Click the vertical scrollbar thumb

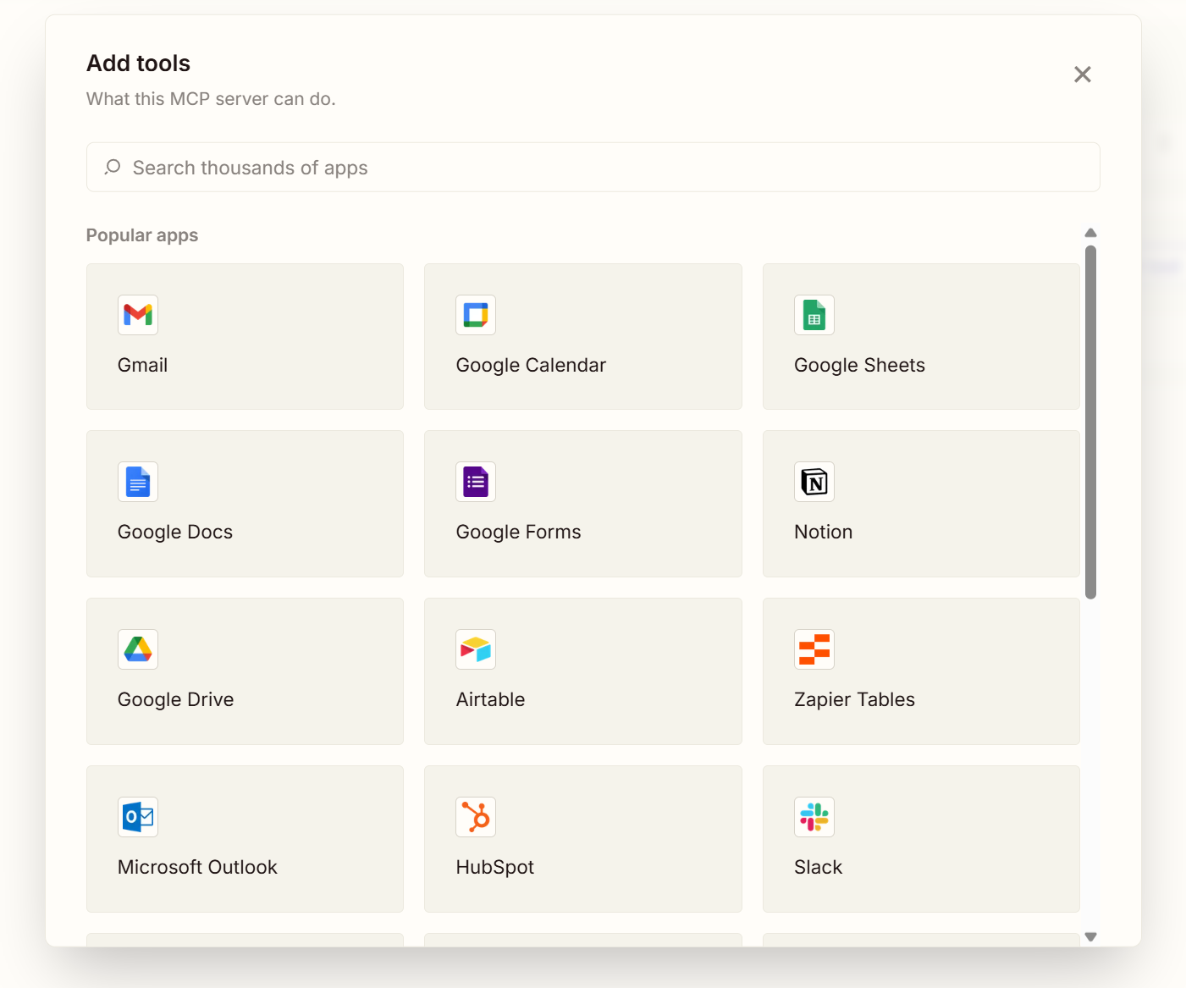[x=1090, y=422]
